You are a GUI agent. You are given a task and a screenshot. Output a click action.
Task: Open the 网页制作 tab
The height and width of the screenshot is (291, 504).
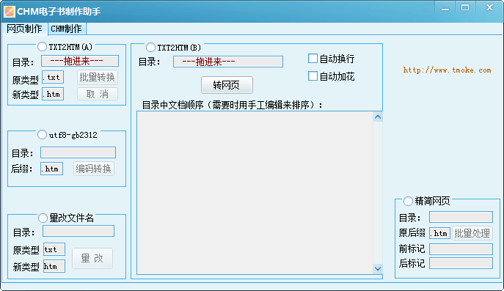click(24, 29)
